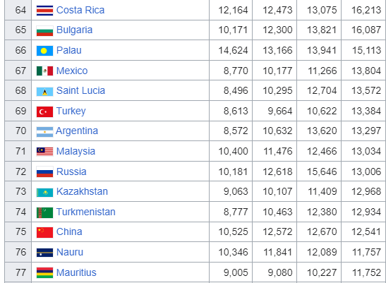Viewport: 386px width, 283px height.
Task: Click the Mexico flag icon
Action: pos(44,71)
